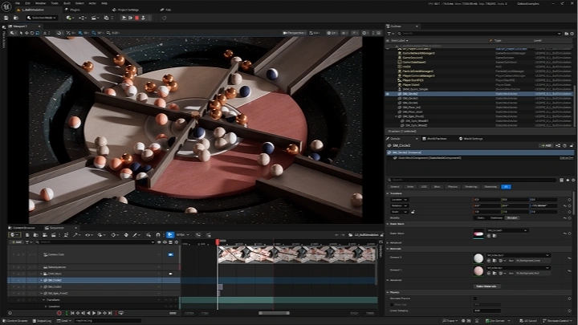Click the Sequencer timeline horizontal scrollbar
The height and width of the screenshot is (325, 578).
(x=274, y=313)
